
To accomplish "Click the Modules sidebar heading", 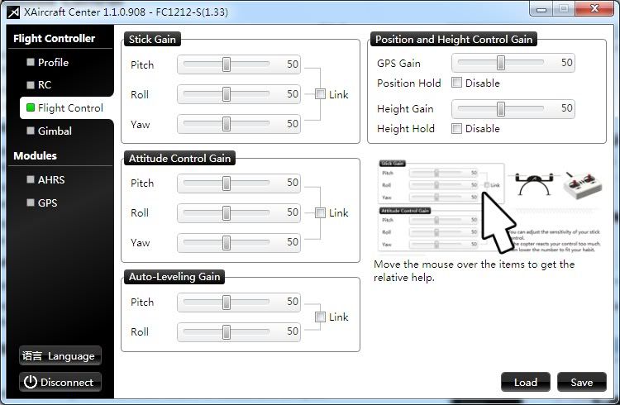I will pyautogui.click(x=36, y=156).
